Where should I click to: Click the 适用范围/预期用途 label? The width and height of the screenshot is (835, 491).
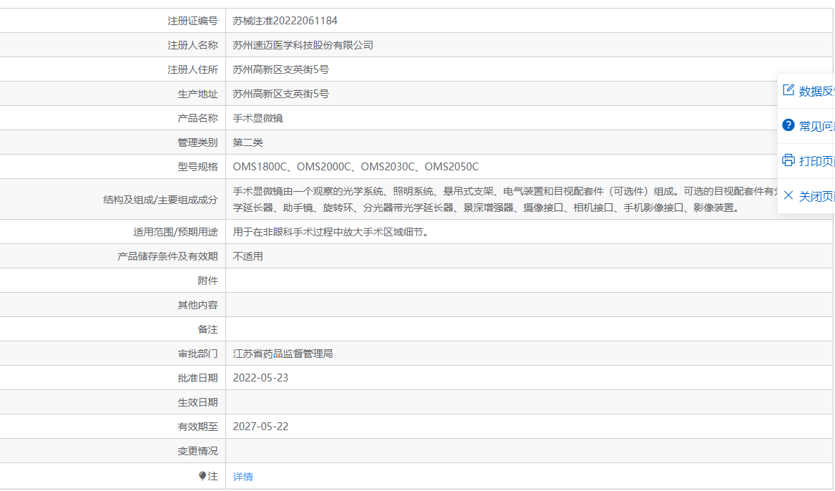(x=175, y=232)
